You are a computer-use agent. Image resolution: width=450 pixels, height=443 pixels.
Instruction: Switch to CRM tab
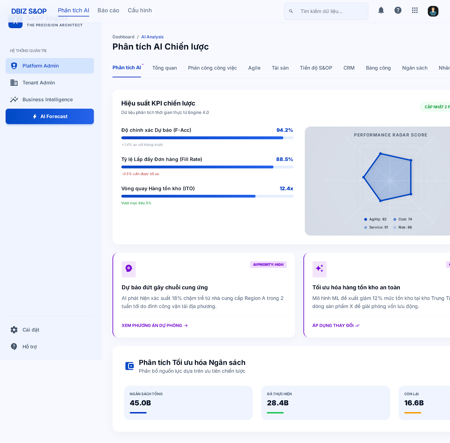(x=349, y=68)
